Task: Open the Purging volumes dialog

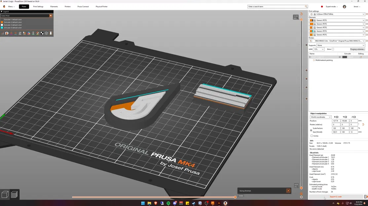Action: [357, 49]
